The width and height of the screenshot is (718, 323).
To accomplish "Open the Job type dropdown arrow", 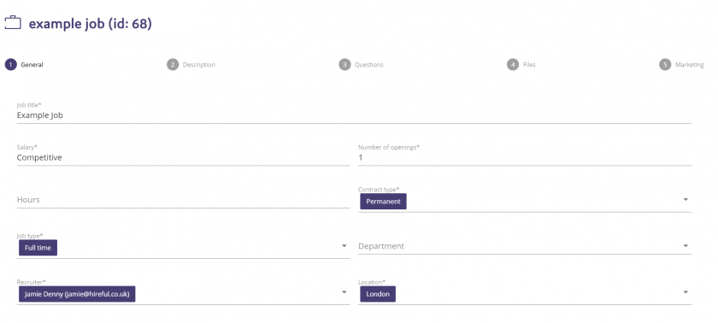I will coord(344,246).
